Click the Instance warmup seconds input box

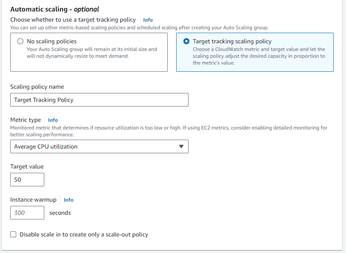pyautogui.click(x=27, y=213)
